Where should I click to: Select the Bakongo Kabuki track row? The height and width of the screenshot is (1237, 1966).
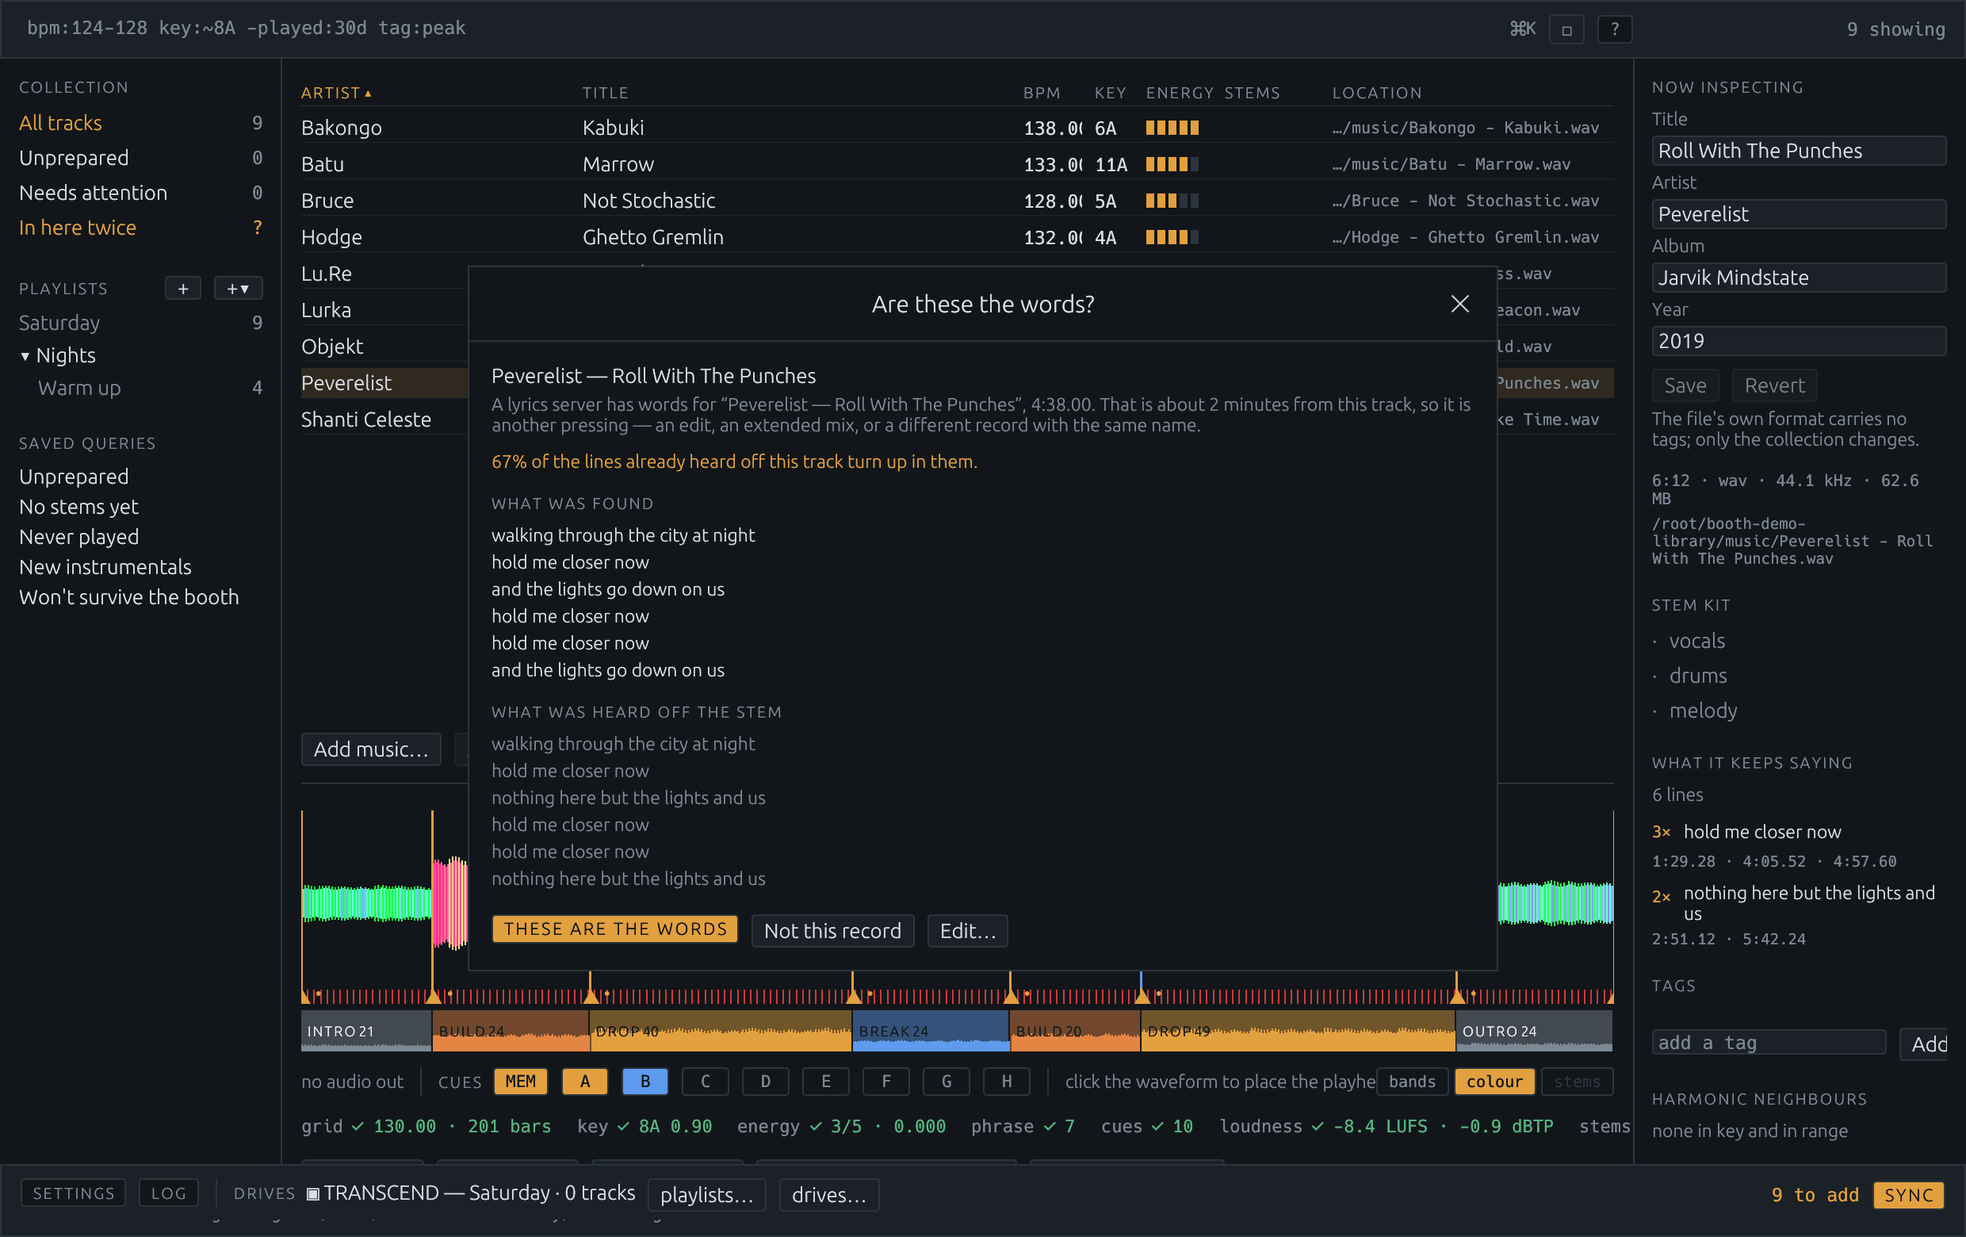(957, 128)
